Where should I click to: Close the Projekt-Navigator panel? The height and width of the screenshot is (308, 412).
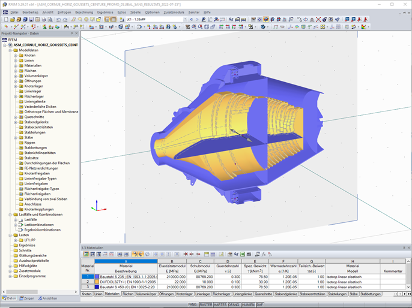pos(76,34)
